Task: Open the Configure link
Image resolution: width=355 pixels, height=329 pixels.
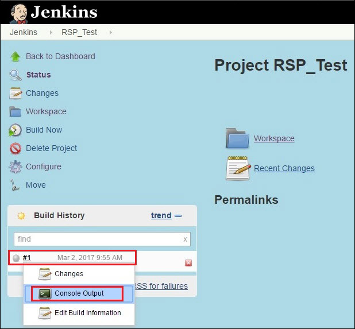Action: point(44,167)
